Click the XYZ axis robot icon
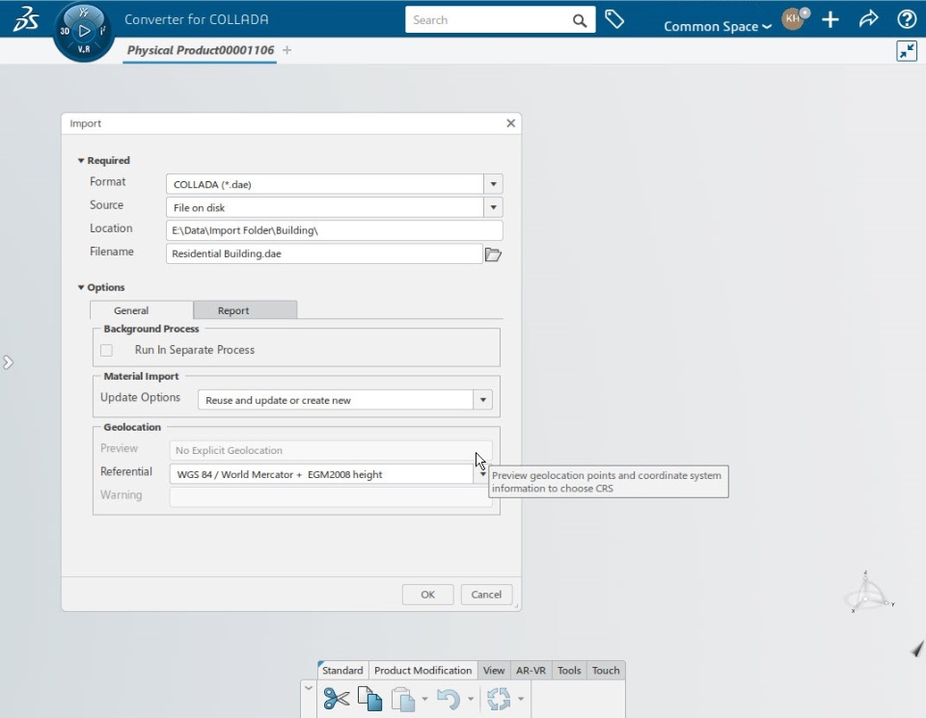 [869, 593]
